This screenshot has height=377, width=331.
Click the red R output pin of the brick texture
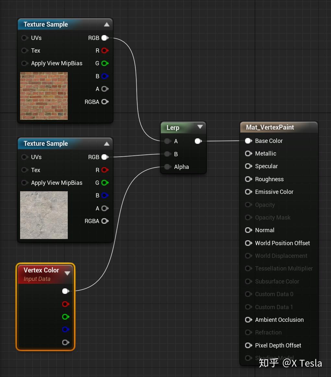click(x=104, y=51)
